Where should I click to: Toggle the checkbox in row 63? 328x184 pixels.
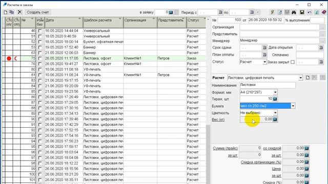40,53
